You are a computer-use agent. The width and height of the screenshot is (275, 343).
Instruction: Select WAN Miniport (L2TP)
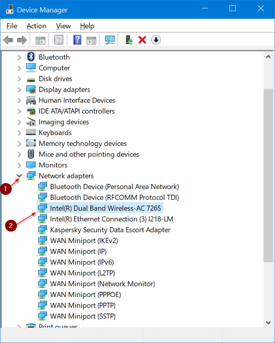click(82, 273)
